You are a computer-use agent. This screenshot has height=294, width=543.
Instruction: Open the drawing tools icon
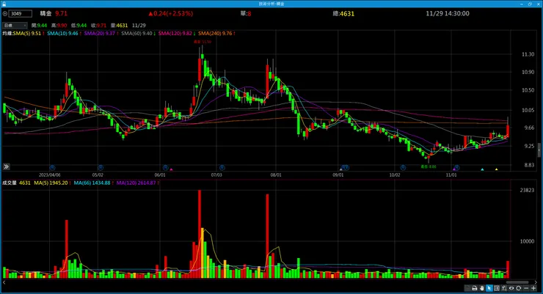(504, 288)
